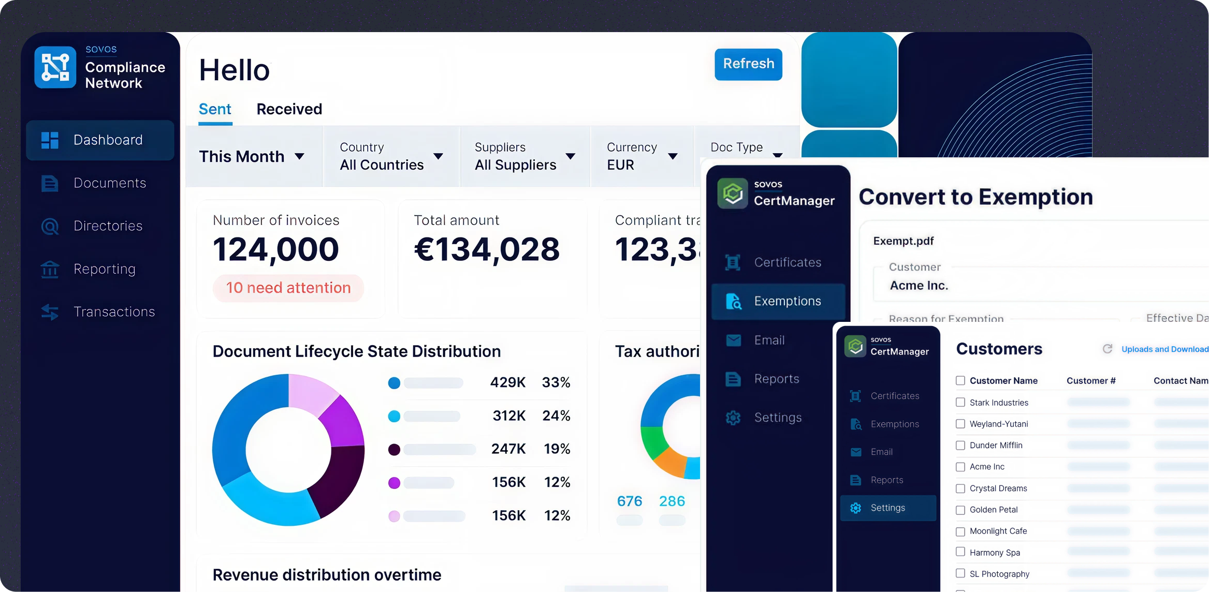Expand the Country All Countries dropdown
Viewport: 1209px width, 592px height.
(x=391, y=156)
